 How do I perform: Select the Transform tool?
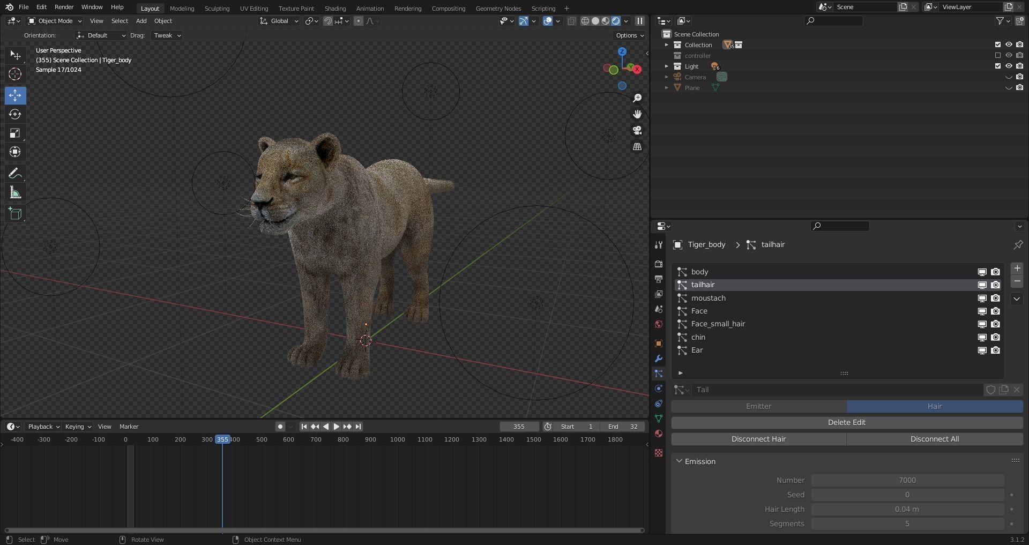pos(15,152)
